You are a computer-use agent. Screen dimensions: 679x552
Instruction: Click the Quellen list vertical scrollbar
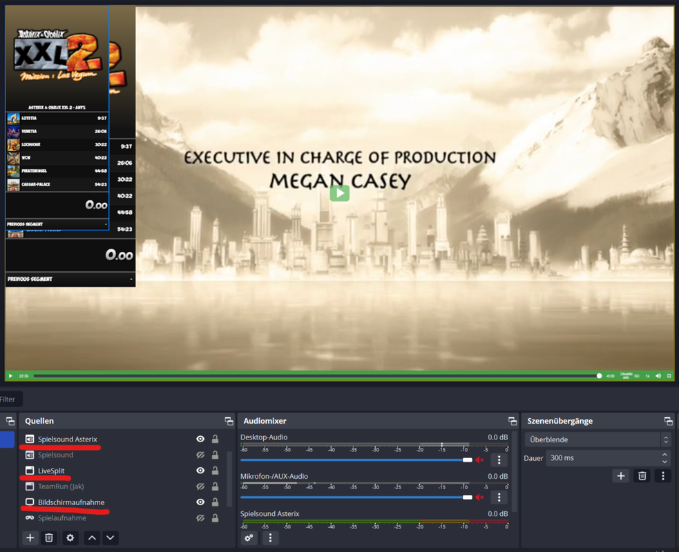[229, 479]
